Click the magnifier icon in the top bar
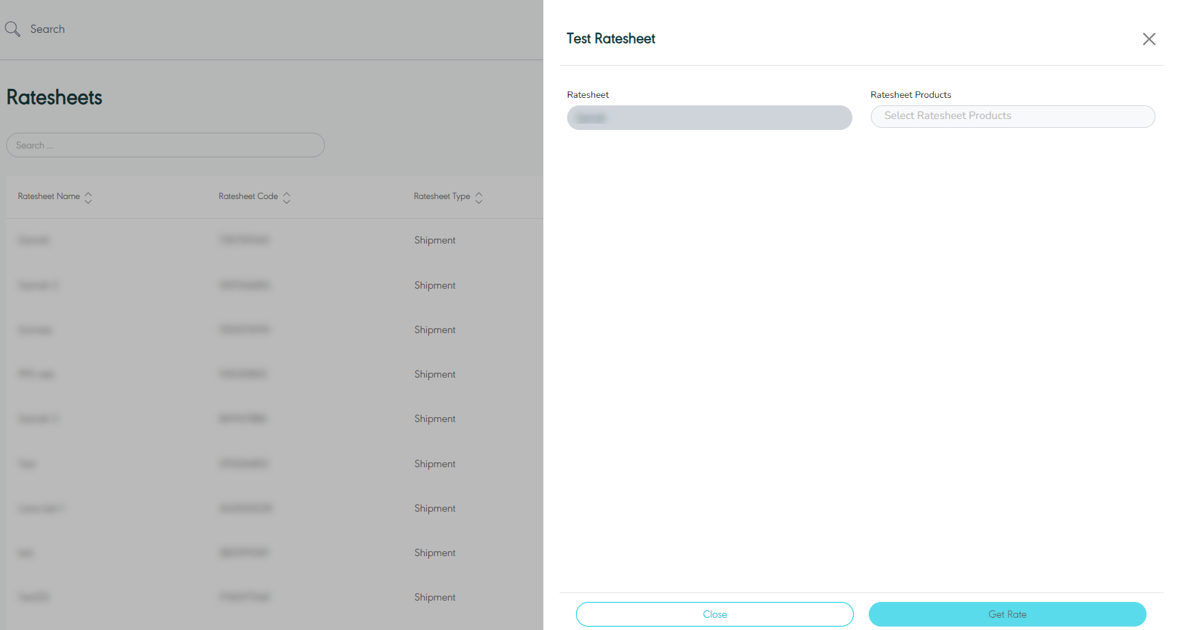The height and width of the screenshot is (630, 1178). pos(12,29)
